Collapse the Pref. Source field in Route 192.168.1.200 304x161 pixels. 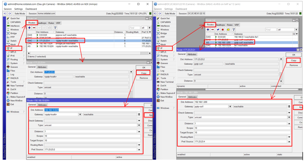(x=289, y=142)
